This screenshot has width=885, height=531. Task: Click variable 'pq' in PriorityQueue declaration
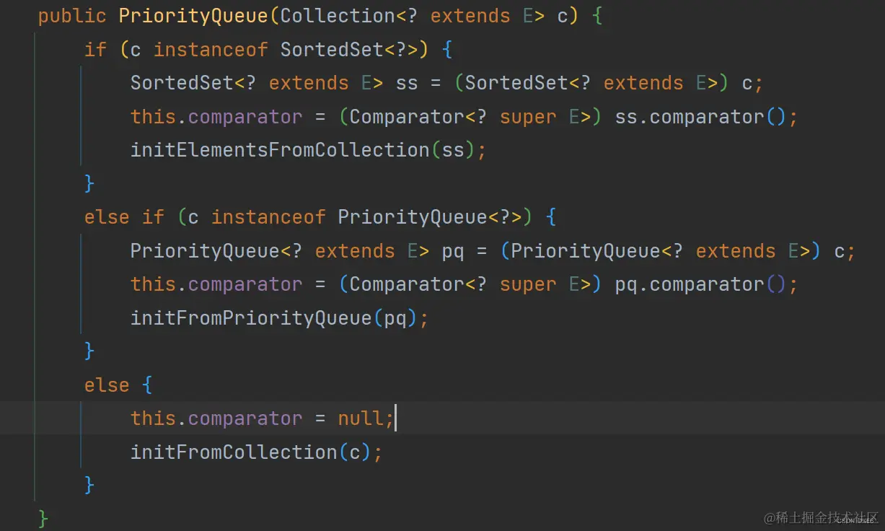(x=453, y=251)
